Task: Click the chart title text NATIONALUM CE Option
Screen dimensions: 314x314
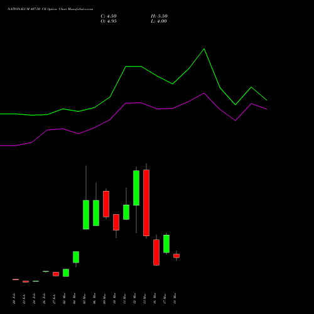Action: [x=50, y=9]
